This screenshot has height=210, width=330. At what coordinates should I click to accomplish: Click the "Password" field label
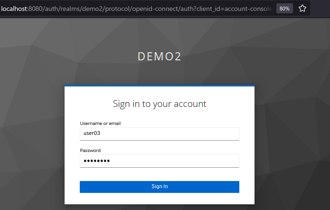coord(90,150)
